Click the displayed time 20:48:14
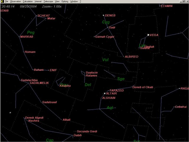 [x=8, y=6]
